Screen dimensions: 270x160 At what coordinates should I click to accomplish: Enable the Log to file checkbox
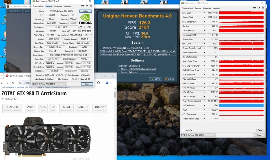pyautogui.click(x=183, y=130)
